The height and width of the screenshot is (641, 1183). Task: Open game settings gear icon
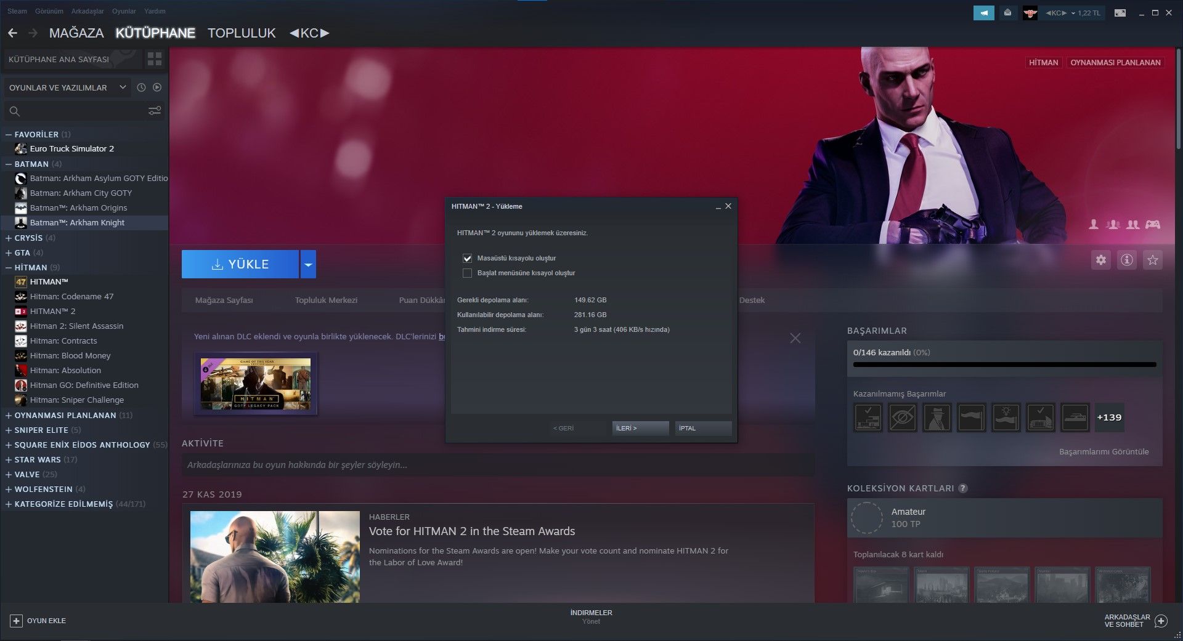(1101, 260)
